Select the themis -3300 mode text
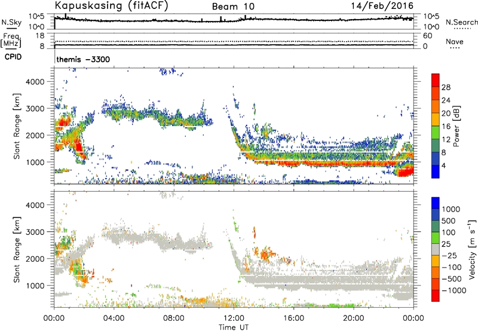Screen dimensions: 478x331 point(83,59)
